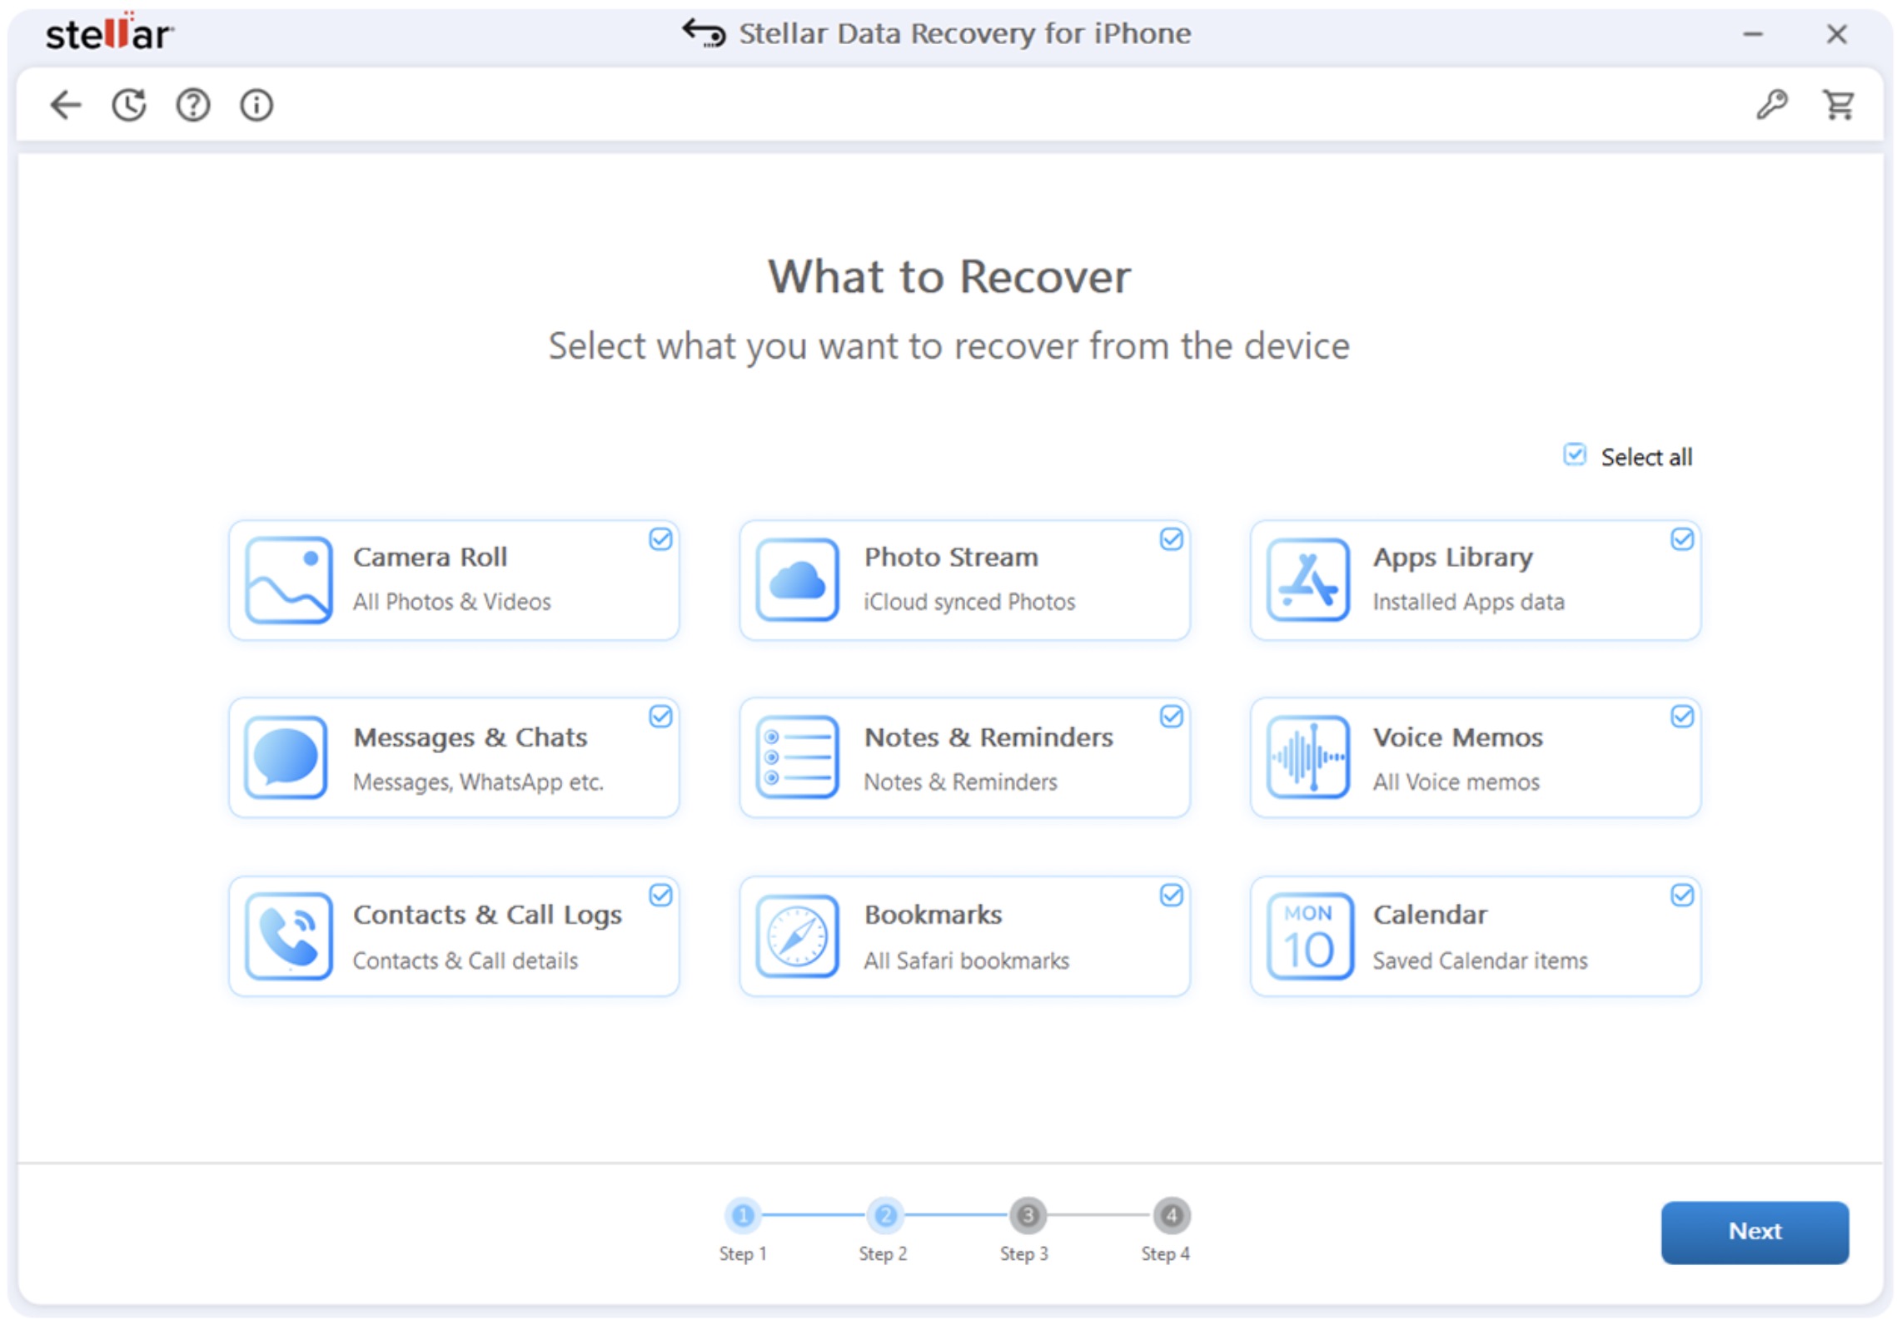Click the back arrow icon
Screen dimensions: 1897x1325
pyautogui.click(x=65, y=105)
